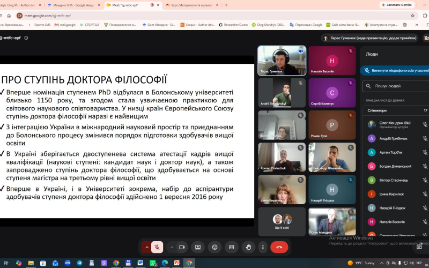Image resolution: width=429 pixels, height=268 pixels.
Task: Mute Віктор Стасинець's microphone in list
Action: tap(425, 180)
